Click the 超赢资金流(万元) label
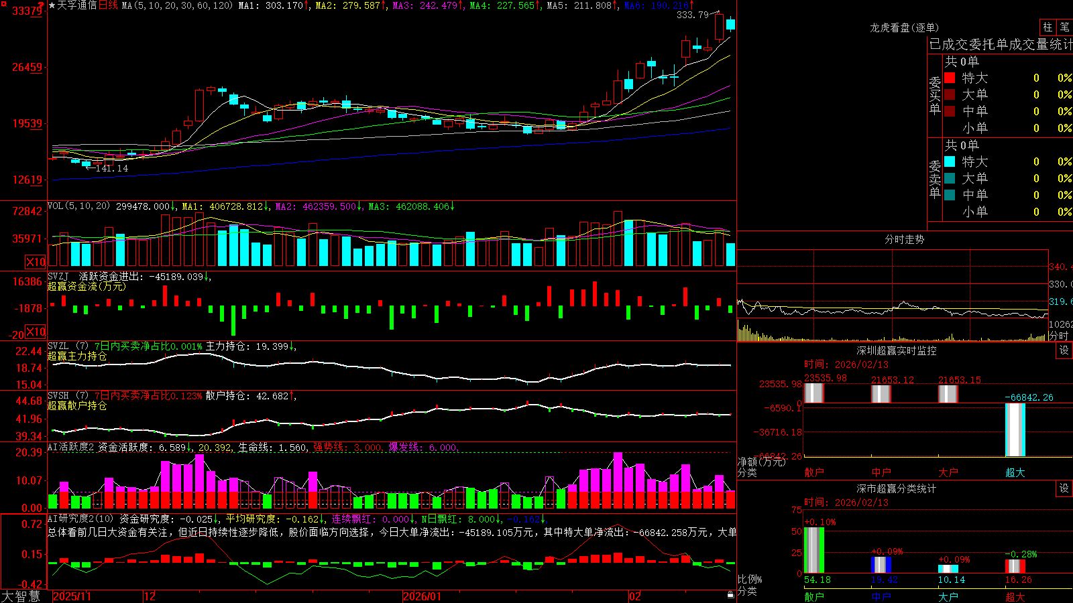This screenshot has height=603, width=1073. point(87,287)
